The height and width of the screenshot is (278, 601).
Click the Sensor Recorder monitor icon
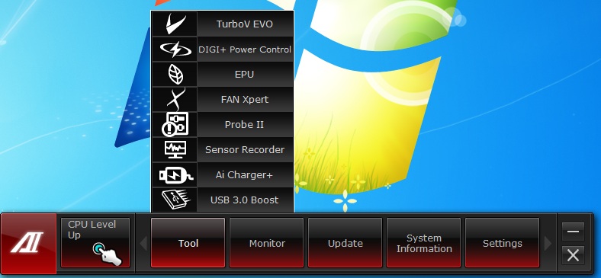pos(175,150)
